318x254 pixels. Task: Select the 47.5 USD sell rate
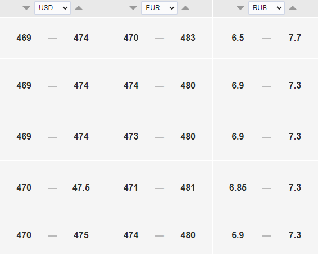tap(81, 188)
